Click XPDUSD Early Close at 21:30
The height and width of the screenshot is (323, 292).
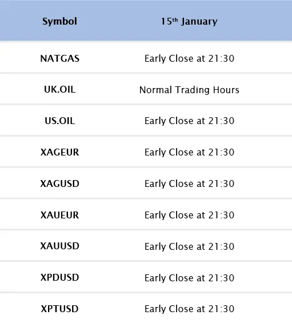click(x=190, y=278)
